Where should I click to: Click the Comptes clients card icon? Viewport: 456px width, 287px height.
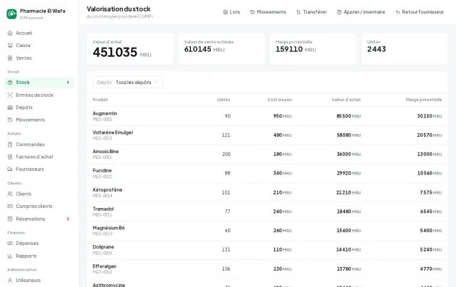click(x=10, y=206)
